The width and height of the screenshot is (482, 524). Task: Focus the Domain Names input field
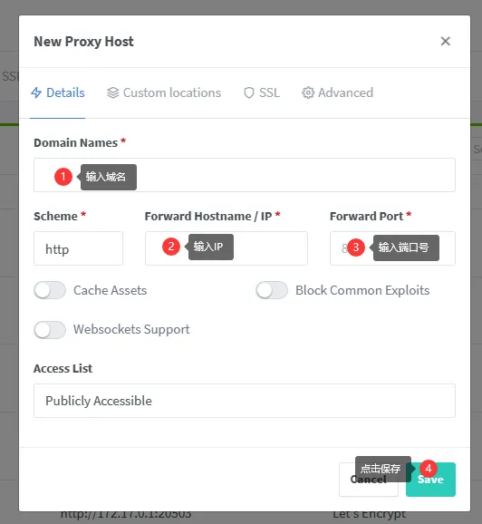tap(245, 175)
